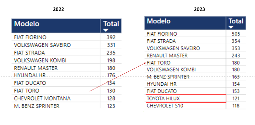
Task: Click the 2022 title label
Action: [x=58, y=9]
